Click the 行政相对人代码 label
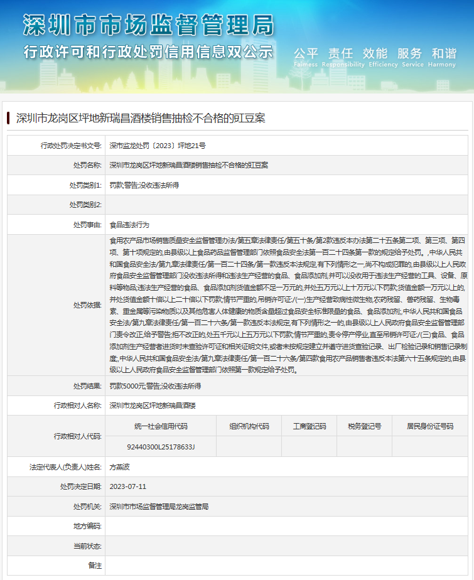 [x=78, y=436]
